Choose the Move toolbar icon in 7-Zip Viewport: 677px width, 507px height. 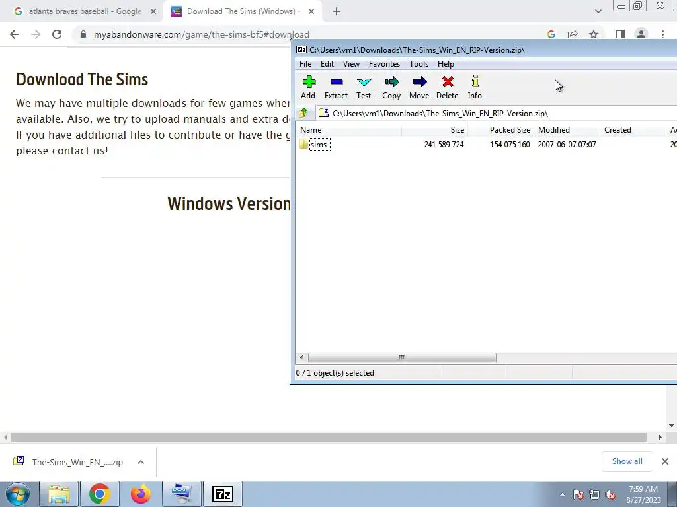pos(419,88)
